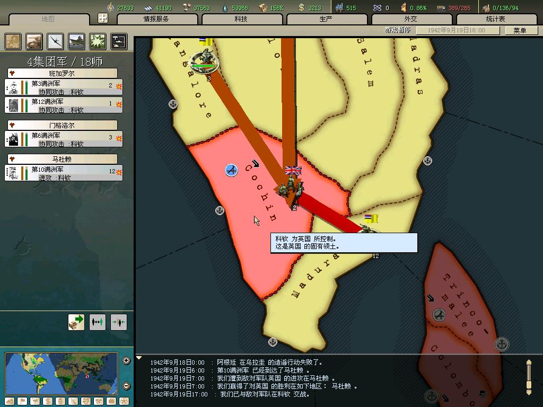This screenshot has width=543, height=407.
Task: Click the reorganize units button with two-way arrow
Action: [x=98, y=322]
